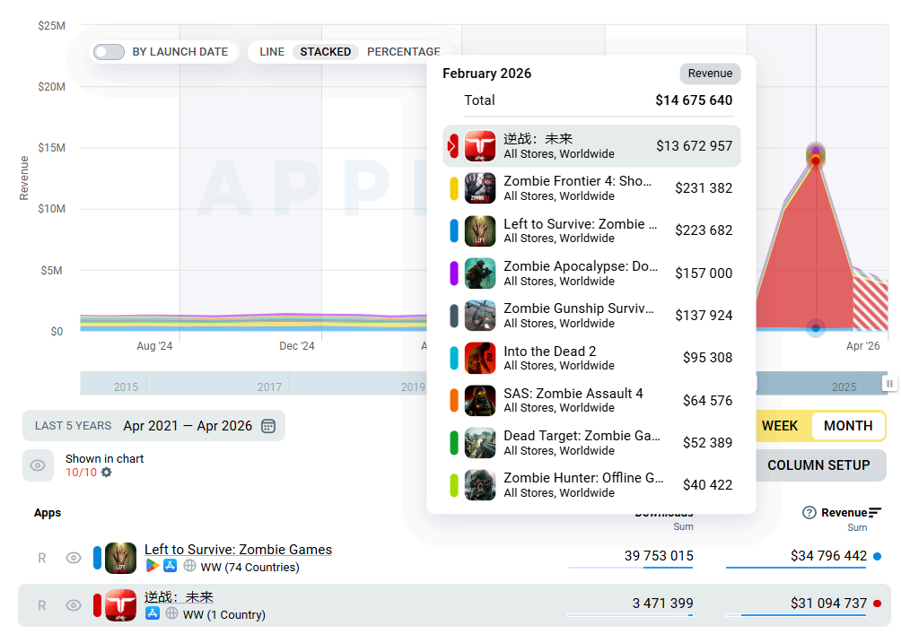
Task: Toggle the By Launch Date switch
Action: click(109, 52)
